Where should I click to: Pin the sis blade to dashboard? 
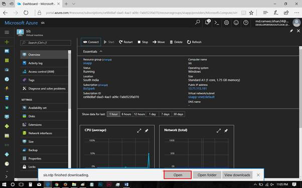pos(291,30)
